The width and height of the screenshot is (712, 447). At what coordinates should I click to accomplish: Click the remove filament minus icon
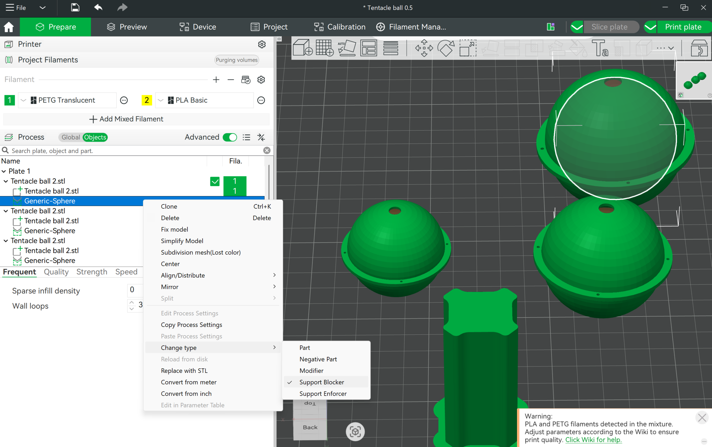click(231, 79)
